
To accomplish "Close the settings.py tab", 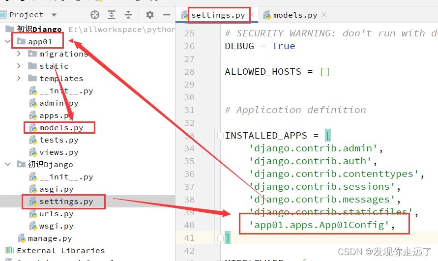I will click(252, 15).
